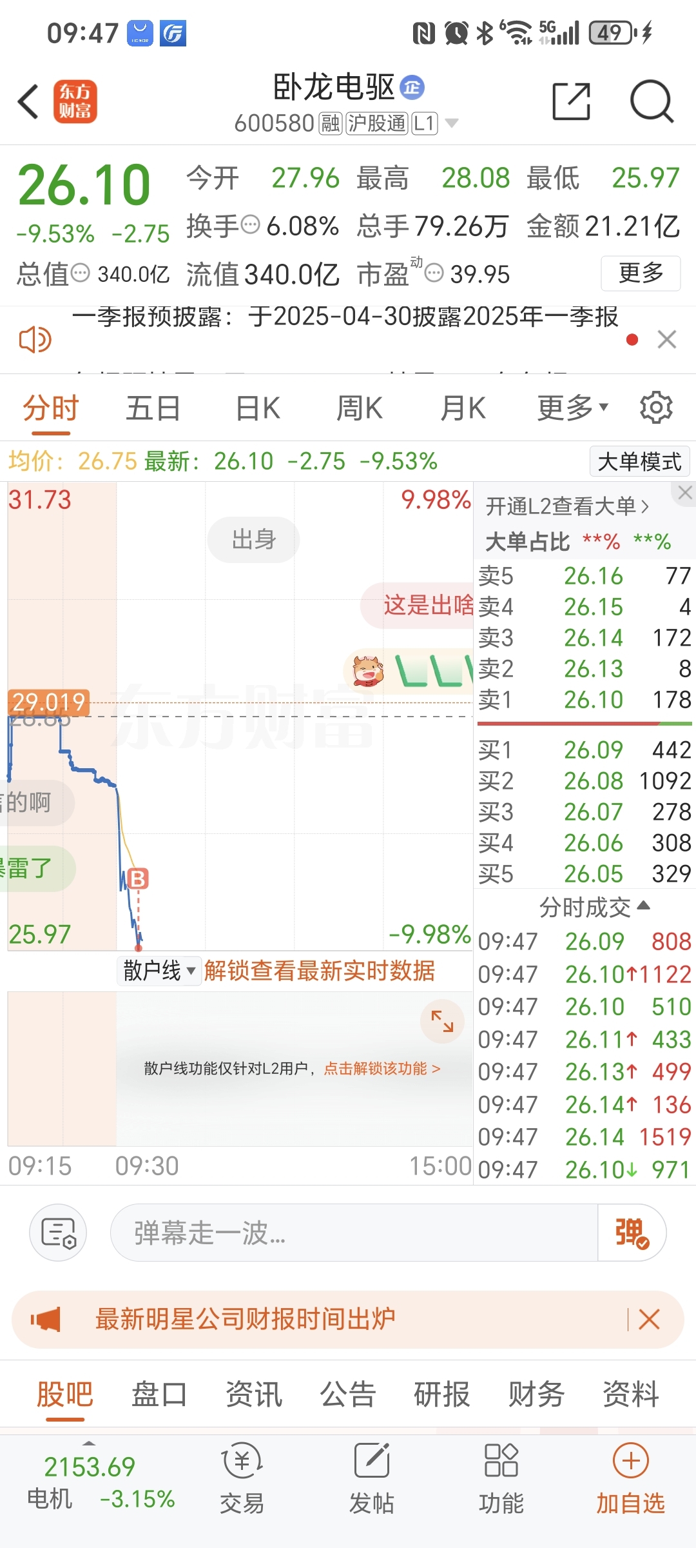Tap 加自选 plus icon
Image resolution: width=696 pixels, height=1548 pixels.
point(631,1461)
